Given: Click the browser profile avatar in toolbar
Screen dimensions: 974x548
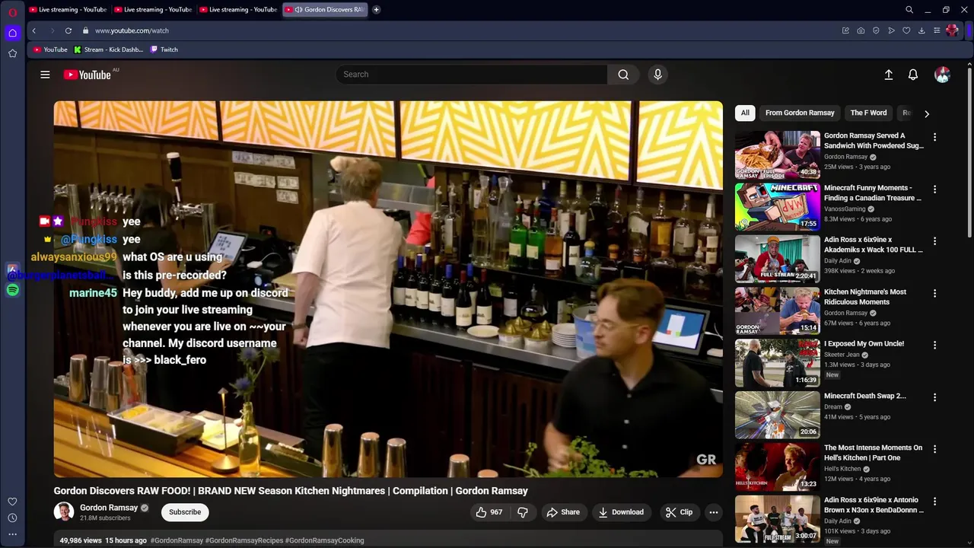Looking at the screenshot, I should (952, 30).
